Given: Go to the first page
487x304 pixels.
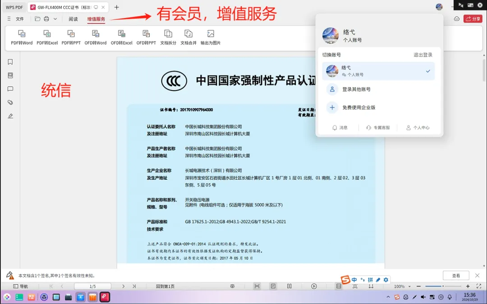Looking at the screenshot, I should tap(51, 286).
